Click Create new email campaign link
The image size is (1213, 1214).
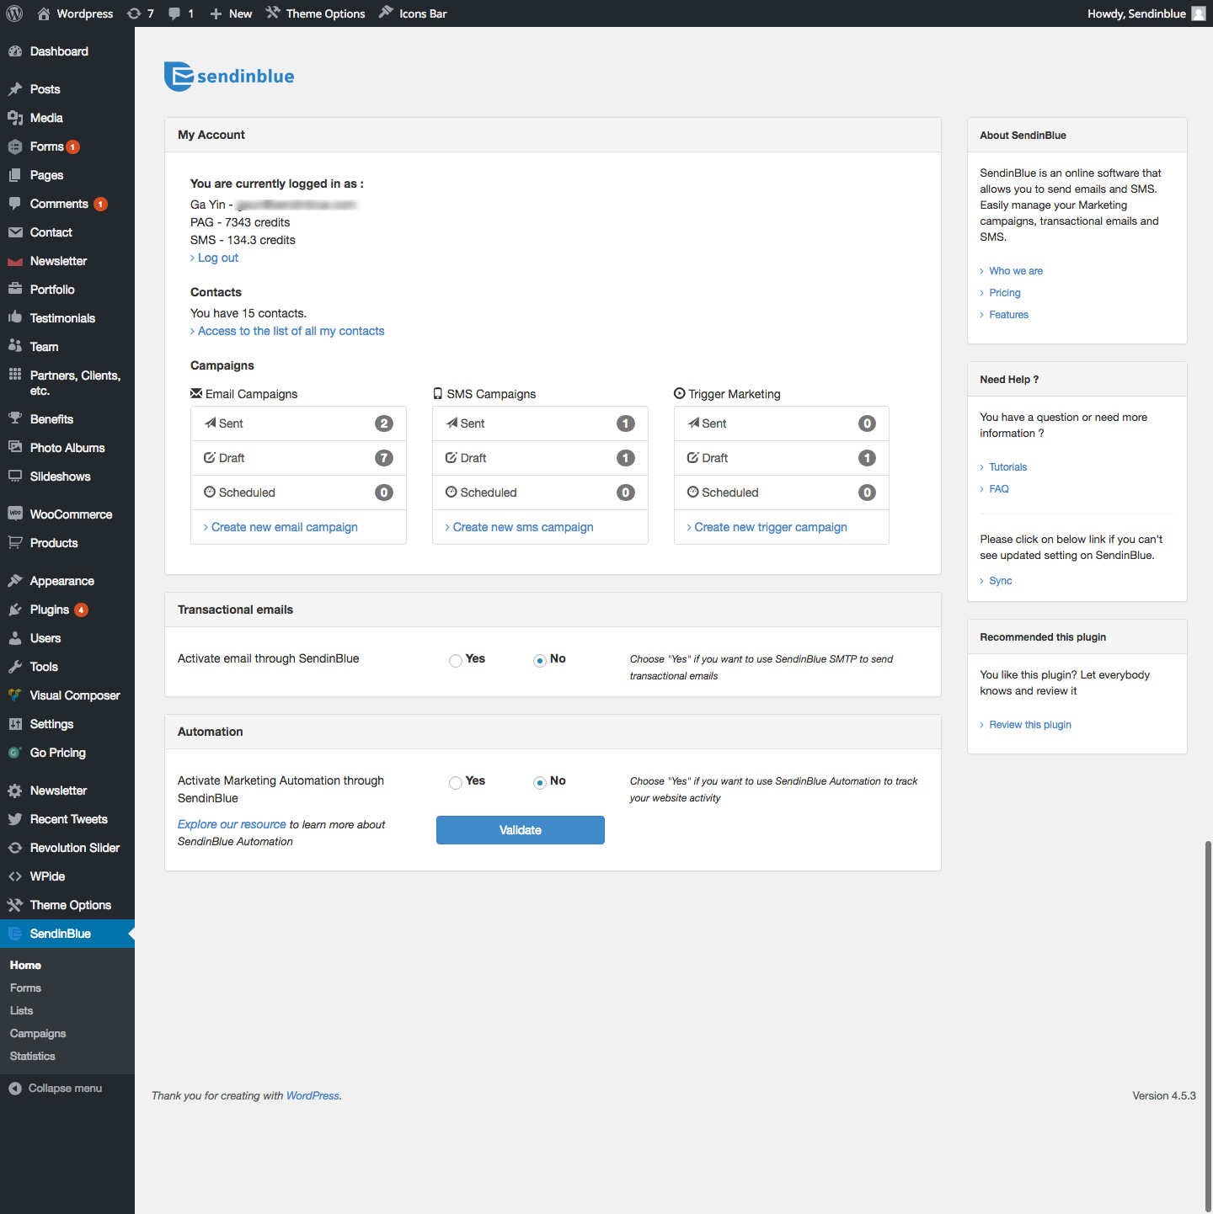point(284,527)
